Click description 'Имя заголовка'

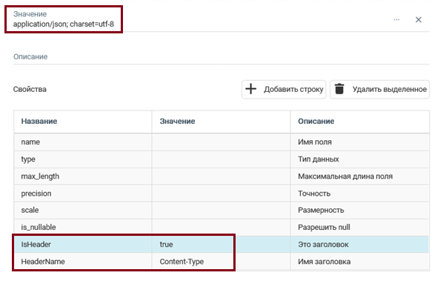tap(324, 261)
